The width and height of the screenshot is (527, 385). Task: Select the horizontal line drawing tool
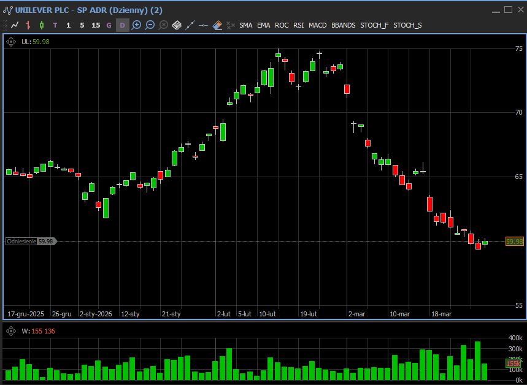coord(204,25)
